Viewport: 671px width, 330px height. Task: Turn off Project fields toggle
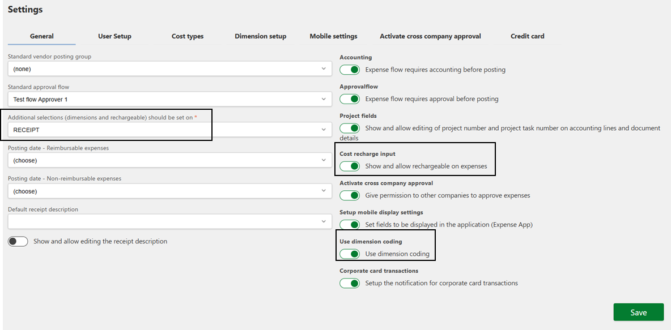coord(350,128)
